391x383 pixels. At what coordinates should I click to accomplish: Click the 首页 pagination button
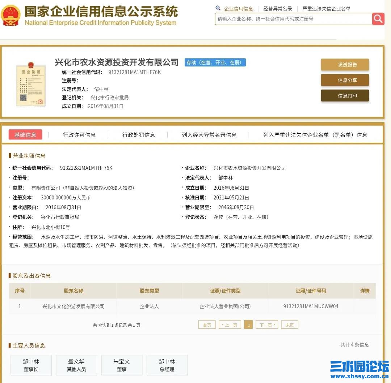click(x=207, y=325)
